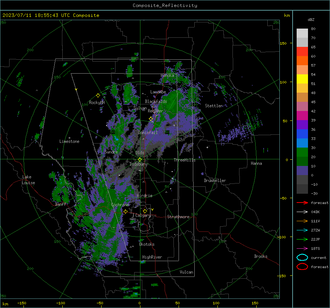Click the Calgary city label

pos(143,215)
